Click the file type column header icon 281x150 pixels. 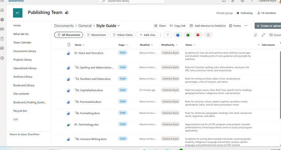point(69,45)
